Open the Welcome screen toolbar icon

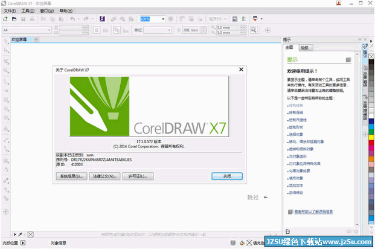[x=235, y=19]
